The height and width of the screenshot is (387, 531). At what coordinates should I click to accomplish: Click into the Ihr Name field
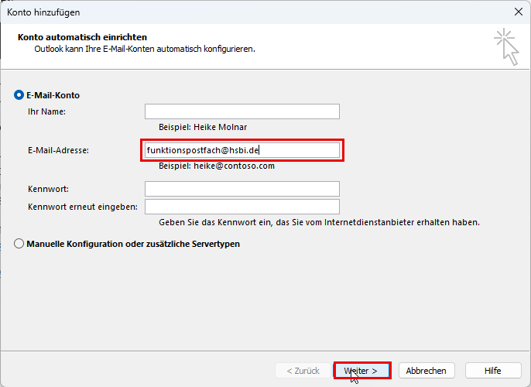[242, 111]
